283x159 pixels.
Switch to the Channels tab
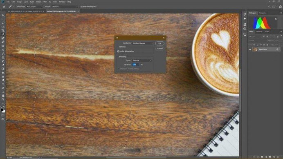tap(259, 31)
